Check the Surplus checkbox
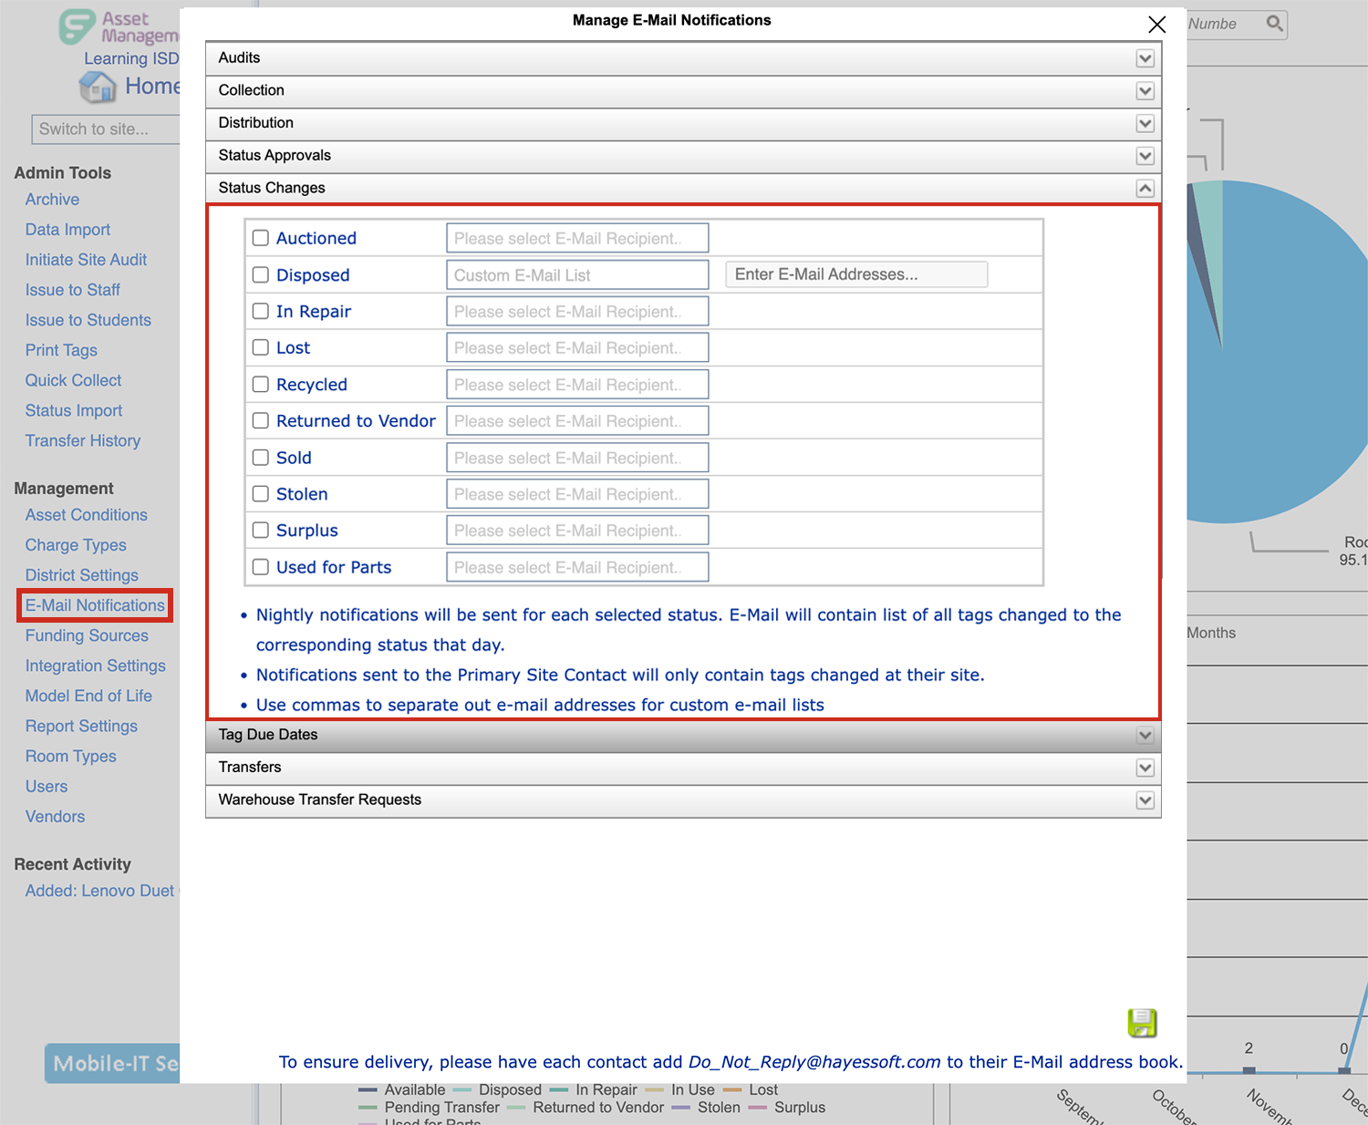This screenshot has width=1368, height=1125. 261,530
